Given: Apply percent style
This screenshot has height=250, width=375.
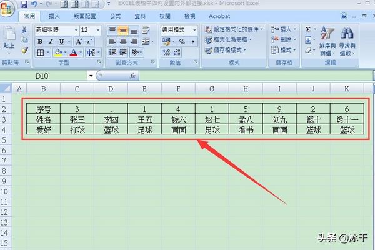Looking at the screenshot, I should click(x=182, y=42).
